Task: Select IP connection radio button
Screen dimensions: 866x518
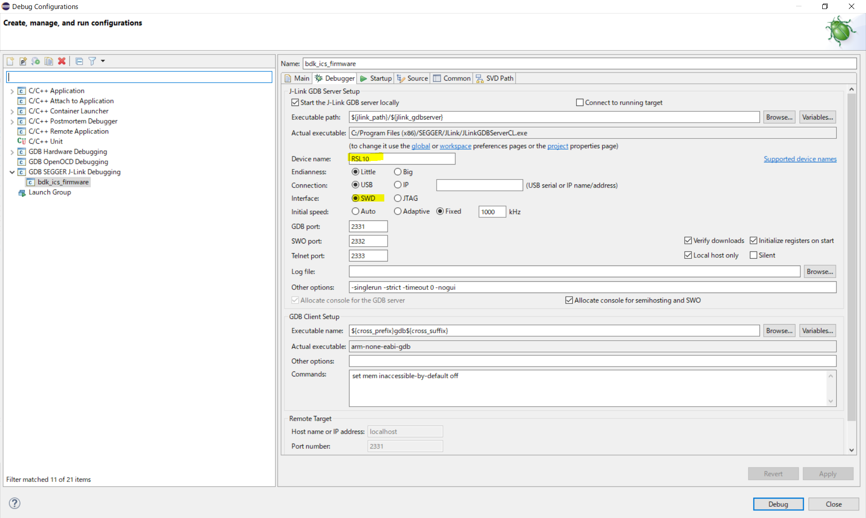Action: click(397, 185)
